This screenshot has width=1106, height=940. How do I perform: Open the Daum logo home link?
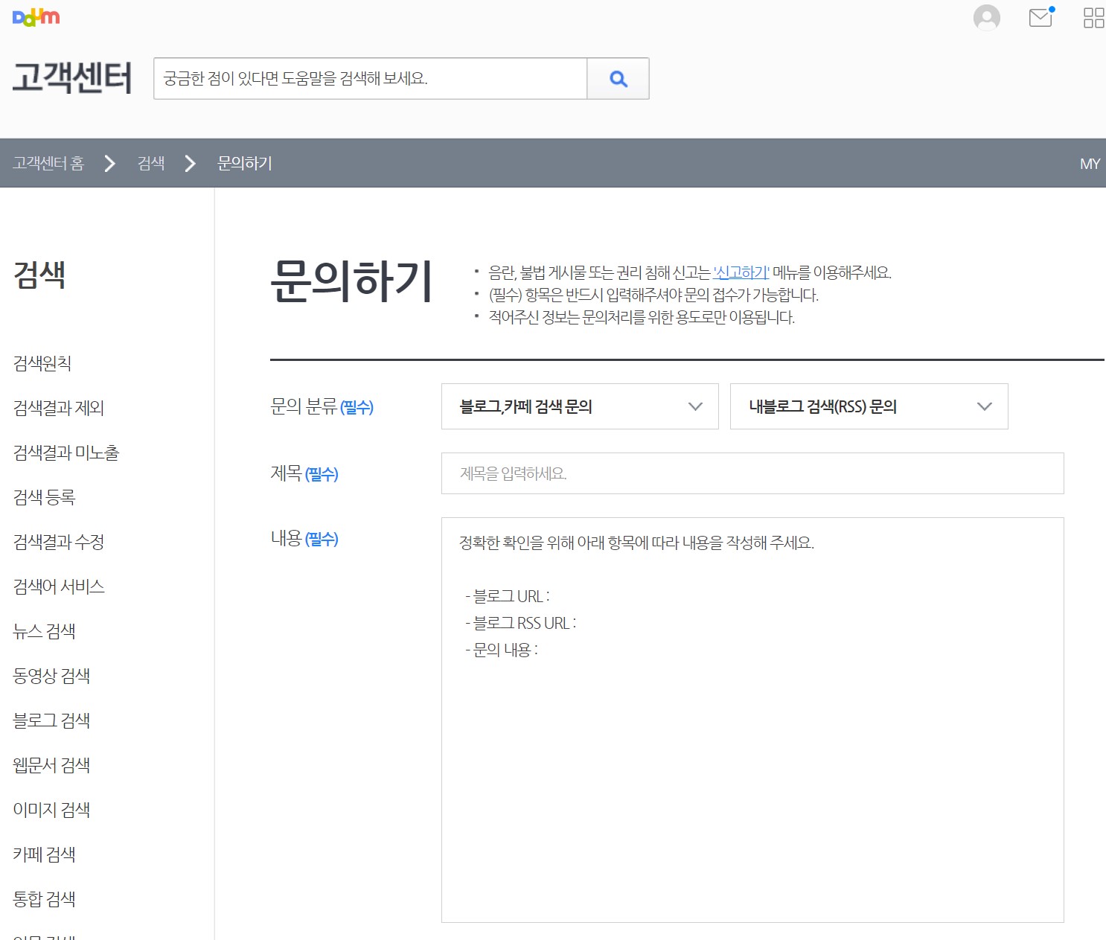coord(36,17)
